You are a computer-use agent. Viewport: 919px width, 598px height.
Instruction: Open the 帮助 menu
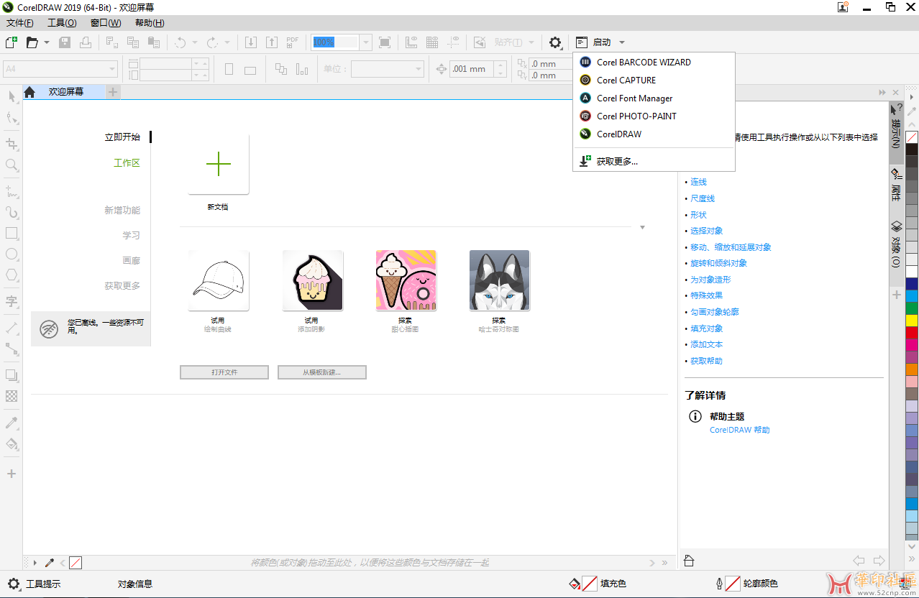150,23
